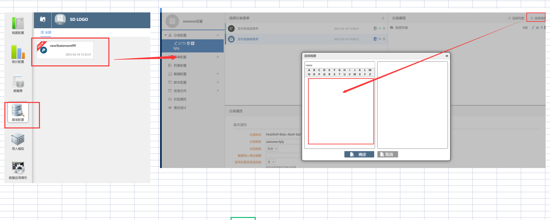
Task: Select the 全部 tab
Action: pyautogui.click(x=46, y=33)
